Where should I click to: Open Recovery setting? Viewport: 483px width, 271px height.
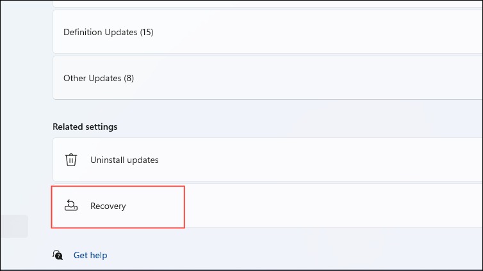pos(268,206)
